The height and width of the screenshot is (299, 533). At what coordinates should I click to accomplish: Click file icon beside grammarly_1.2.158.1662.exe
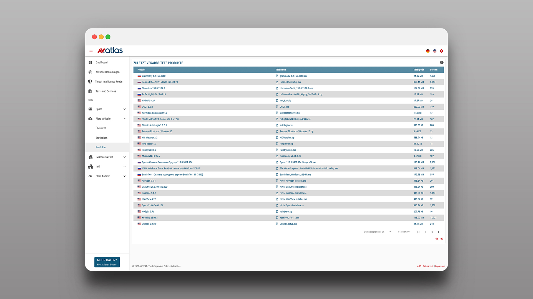click(277, 76)
